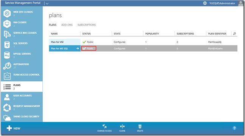Click the plus icon beside NEW

coord(9,128)
